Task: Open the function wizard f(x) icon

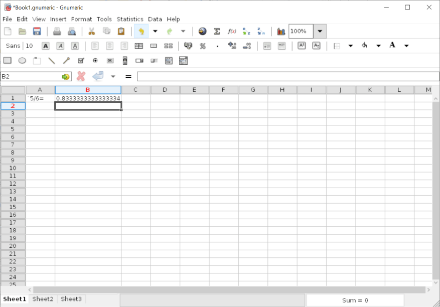Action: 232,31
